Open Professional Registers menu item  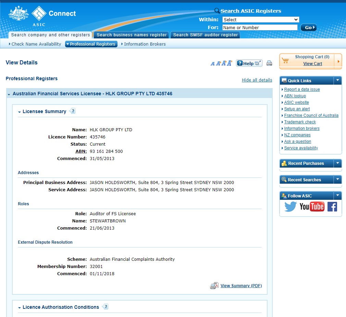91,44
